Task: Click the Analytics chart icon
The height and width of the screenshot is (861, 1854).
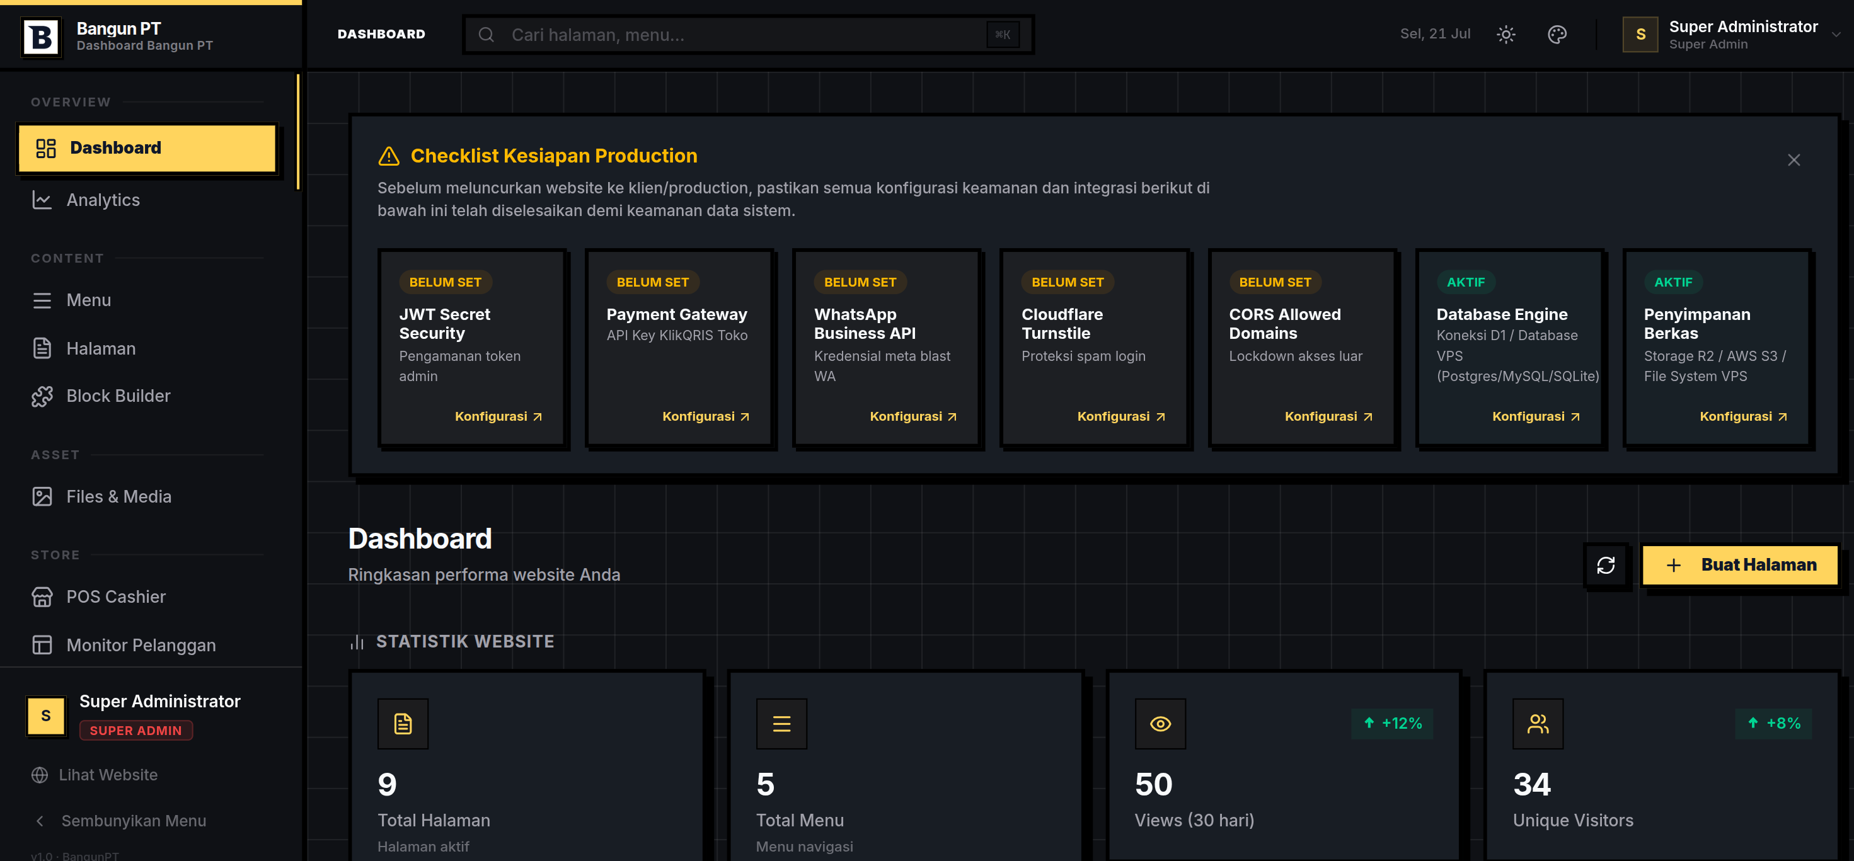Action: pyautogui.click(x=42, y=200)
